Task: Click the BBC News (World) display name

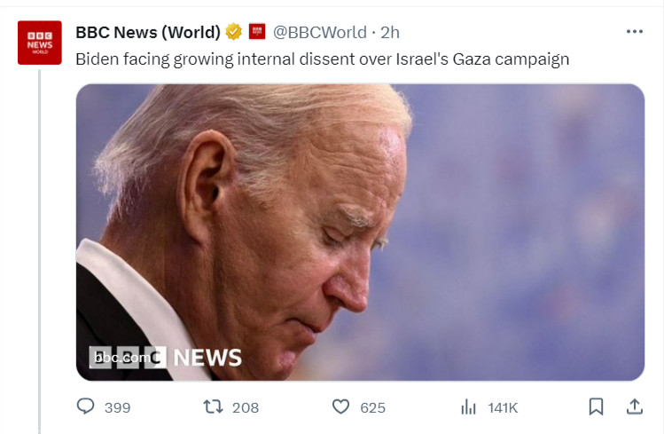Action: click(x=148, y=32)
